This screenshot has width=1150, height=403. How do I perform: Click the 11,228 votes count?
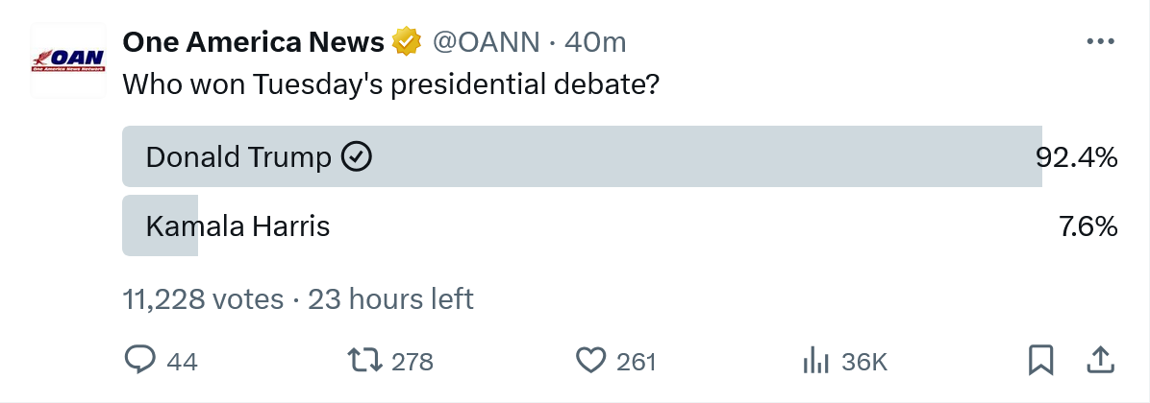[x=203, y=299]
